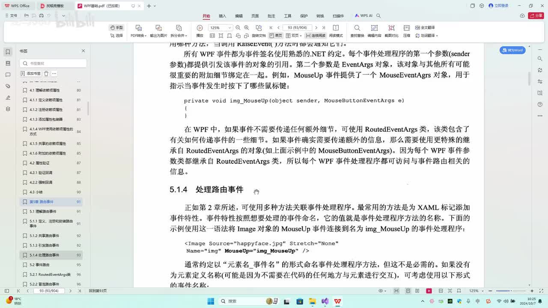Open 划词翻译 word translation dropdown
Image resolution: width=548 pixels, height=308 pixels.
[426, 36]
